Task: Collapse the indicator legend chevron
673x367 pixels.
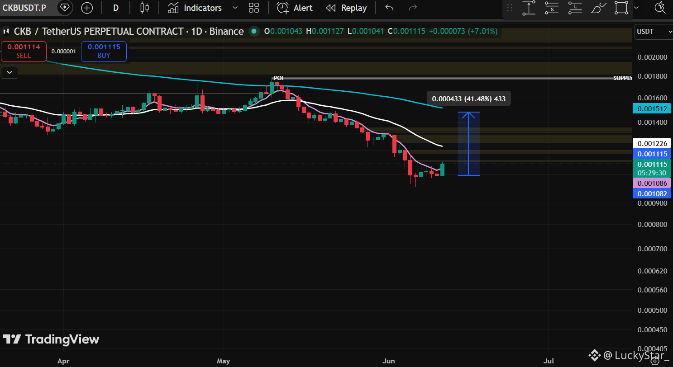Action: click(10, 71)
